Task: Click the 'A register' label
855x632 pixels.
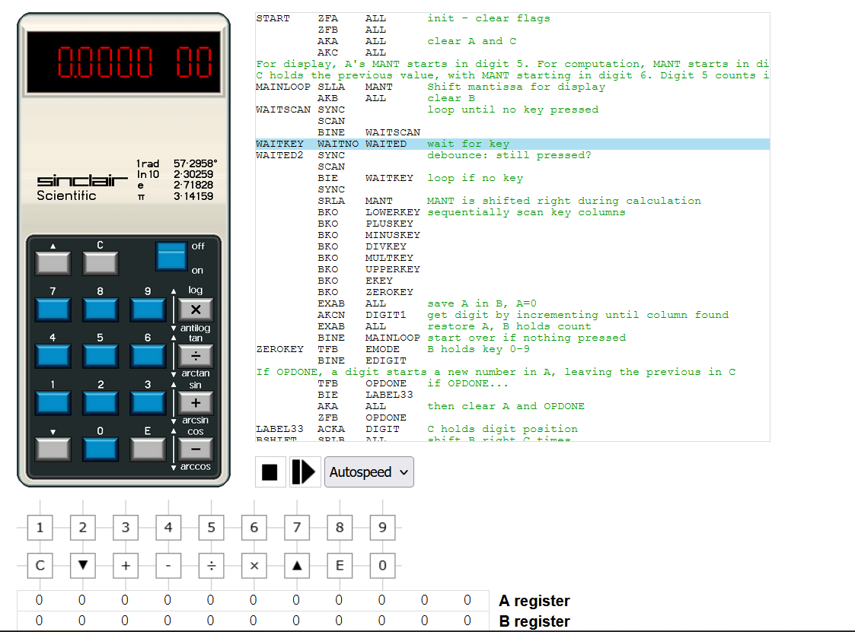Action: 534,600
